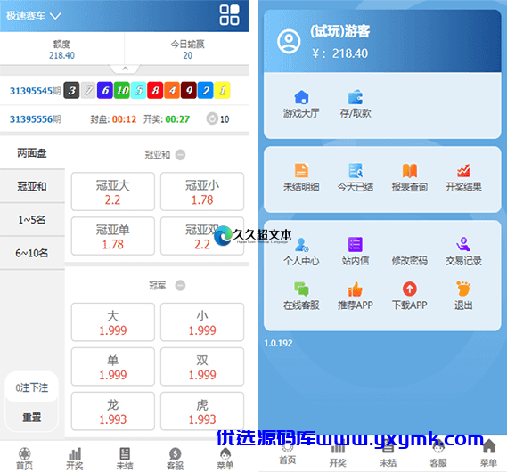Click the 重置 reset button

(32, 417)
